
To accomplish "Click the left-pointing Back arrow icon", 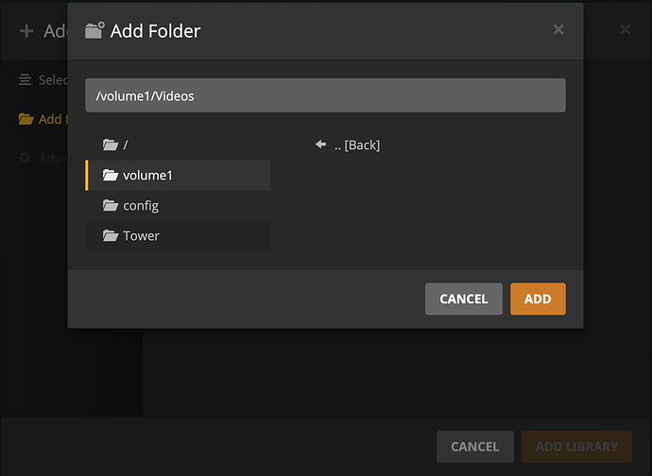I will (320, 144).
